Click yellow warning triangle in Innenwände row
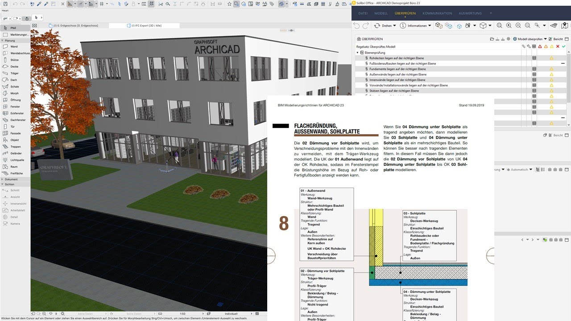The image size is (571, 321). click(551, 80)
